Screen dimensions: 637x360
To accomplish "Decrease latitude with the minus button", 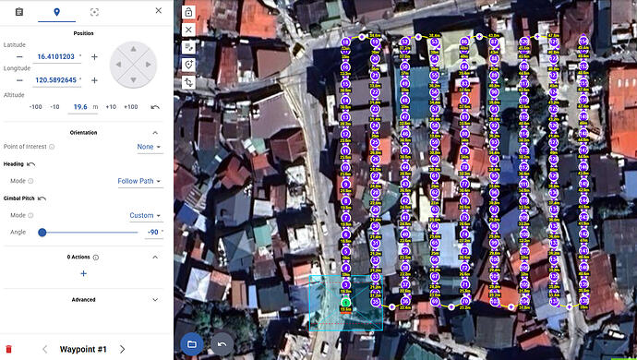I will pos(19,57).
